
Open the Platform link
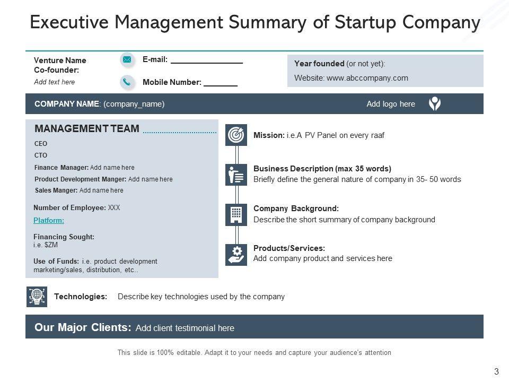(x=49, y=220)
